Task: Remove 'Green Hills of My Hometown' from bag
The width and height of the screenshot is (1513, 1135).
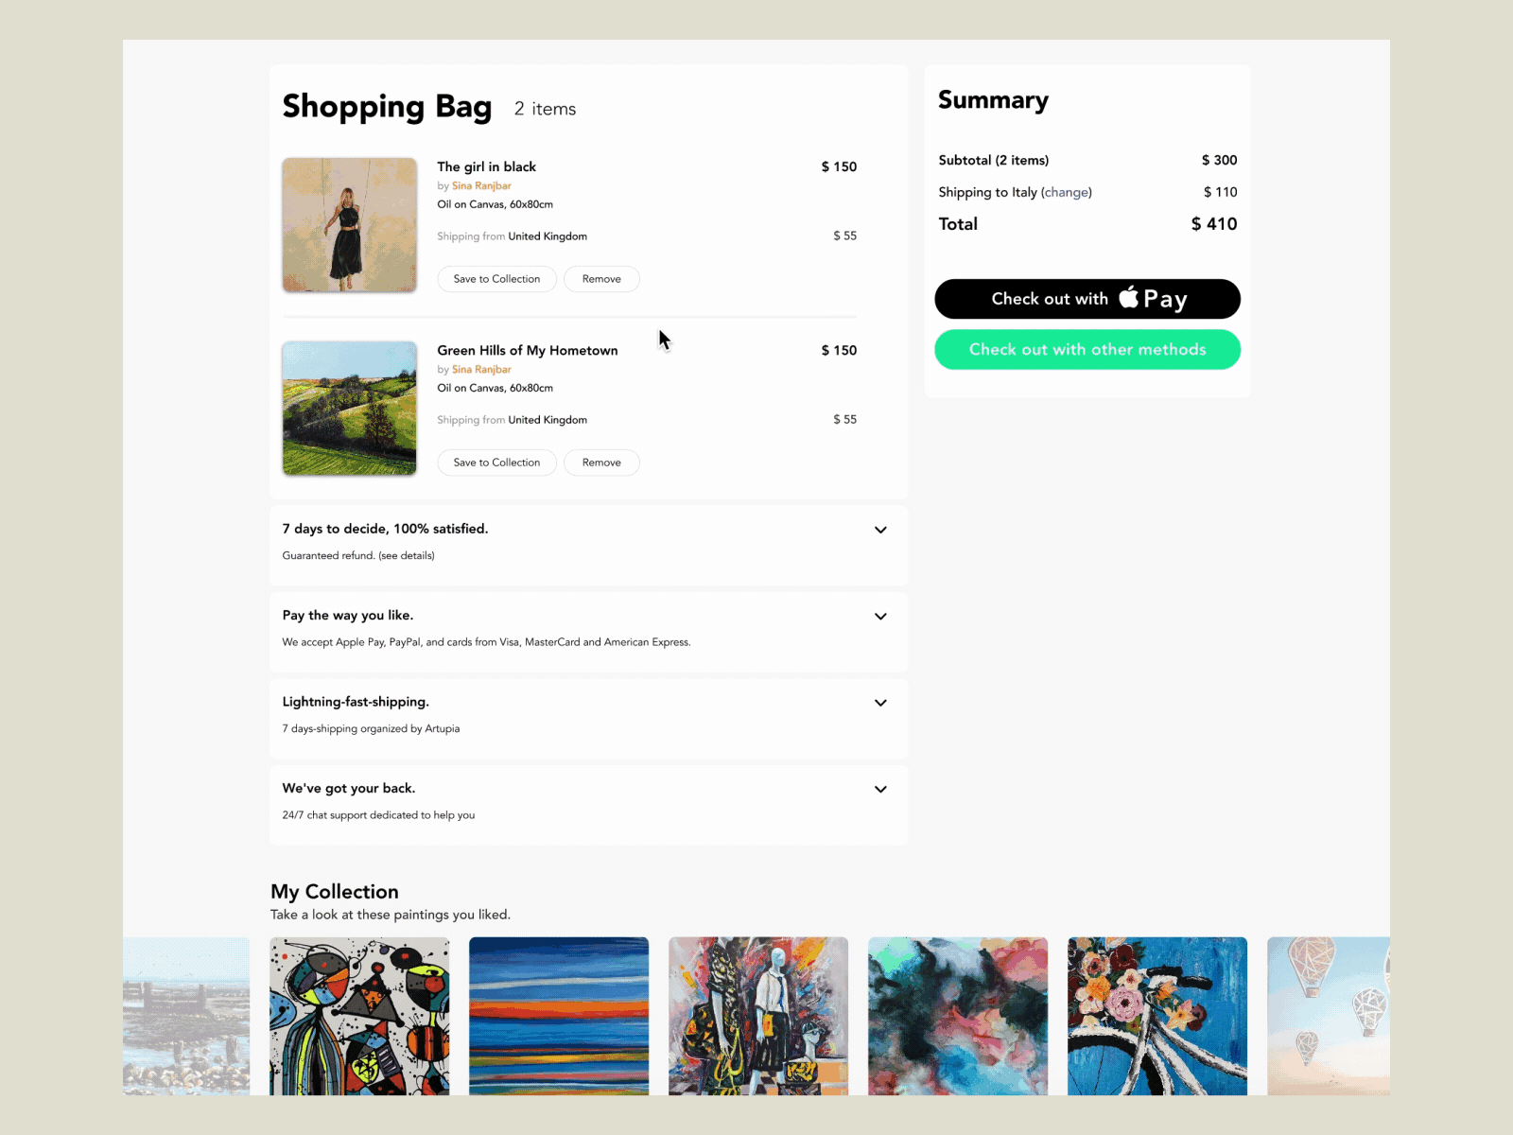Action: click(x=601, y=462)
